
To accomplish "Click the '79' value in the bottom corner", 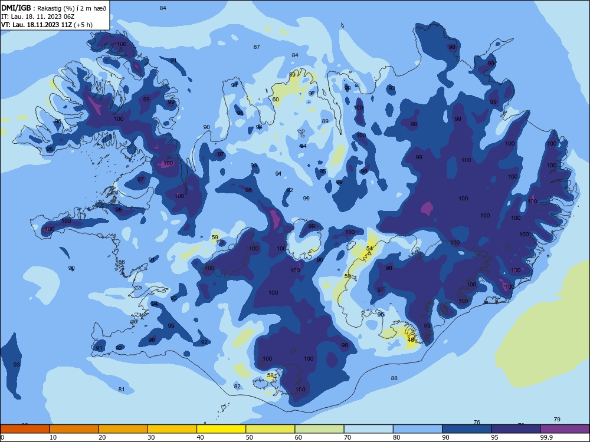I will tap(558, 420).
